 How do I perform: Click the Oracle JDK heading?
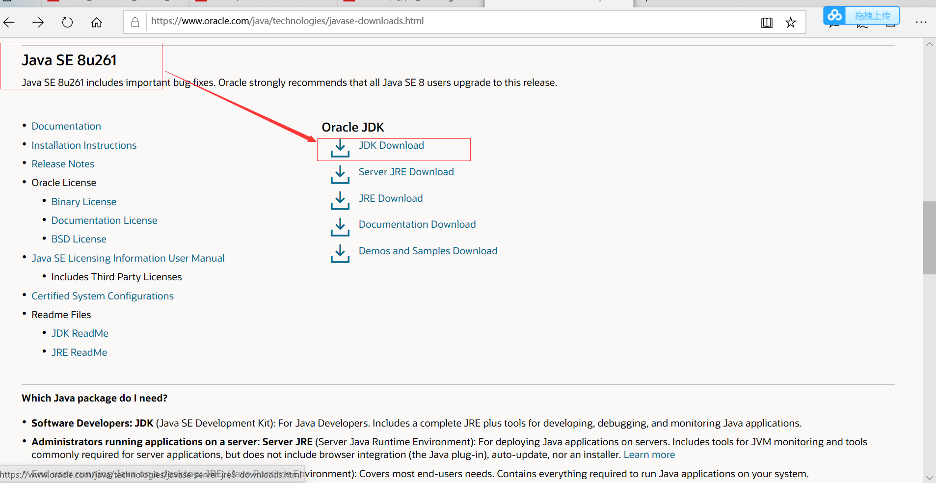point(353,127)
